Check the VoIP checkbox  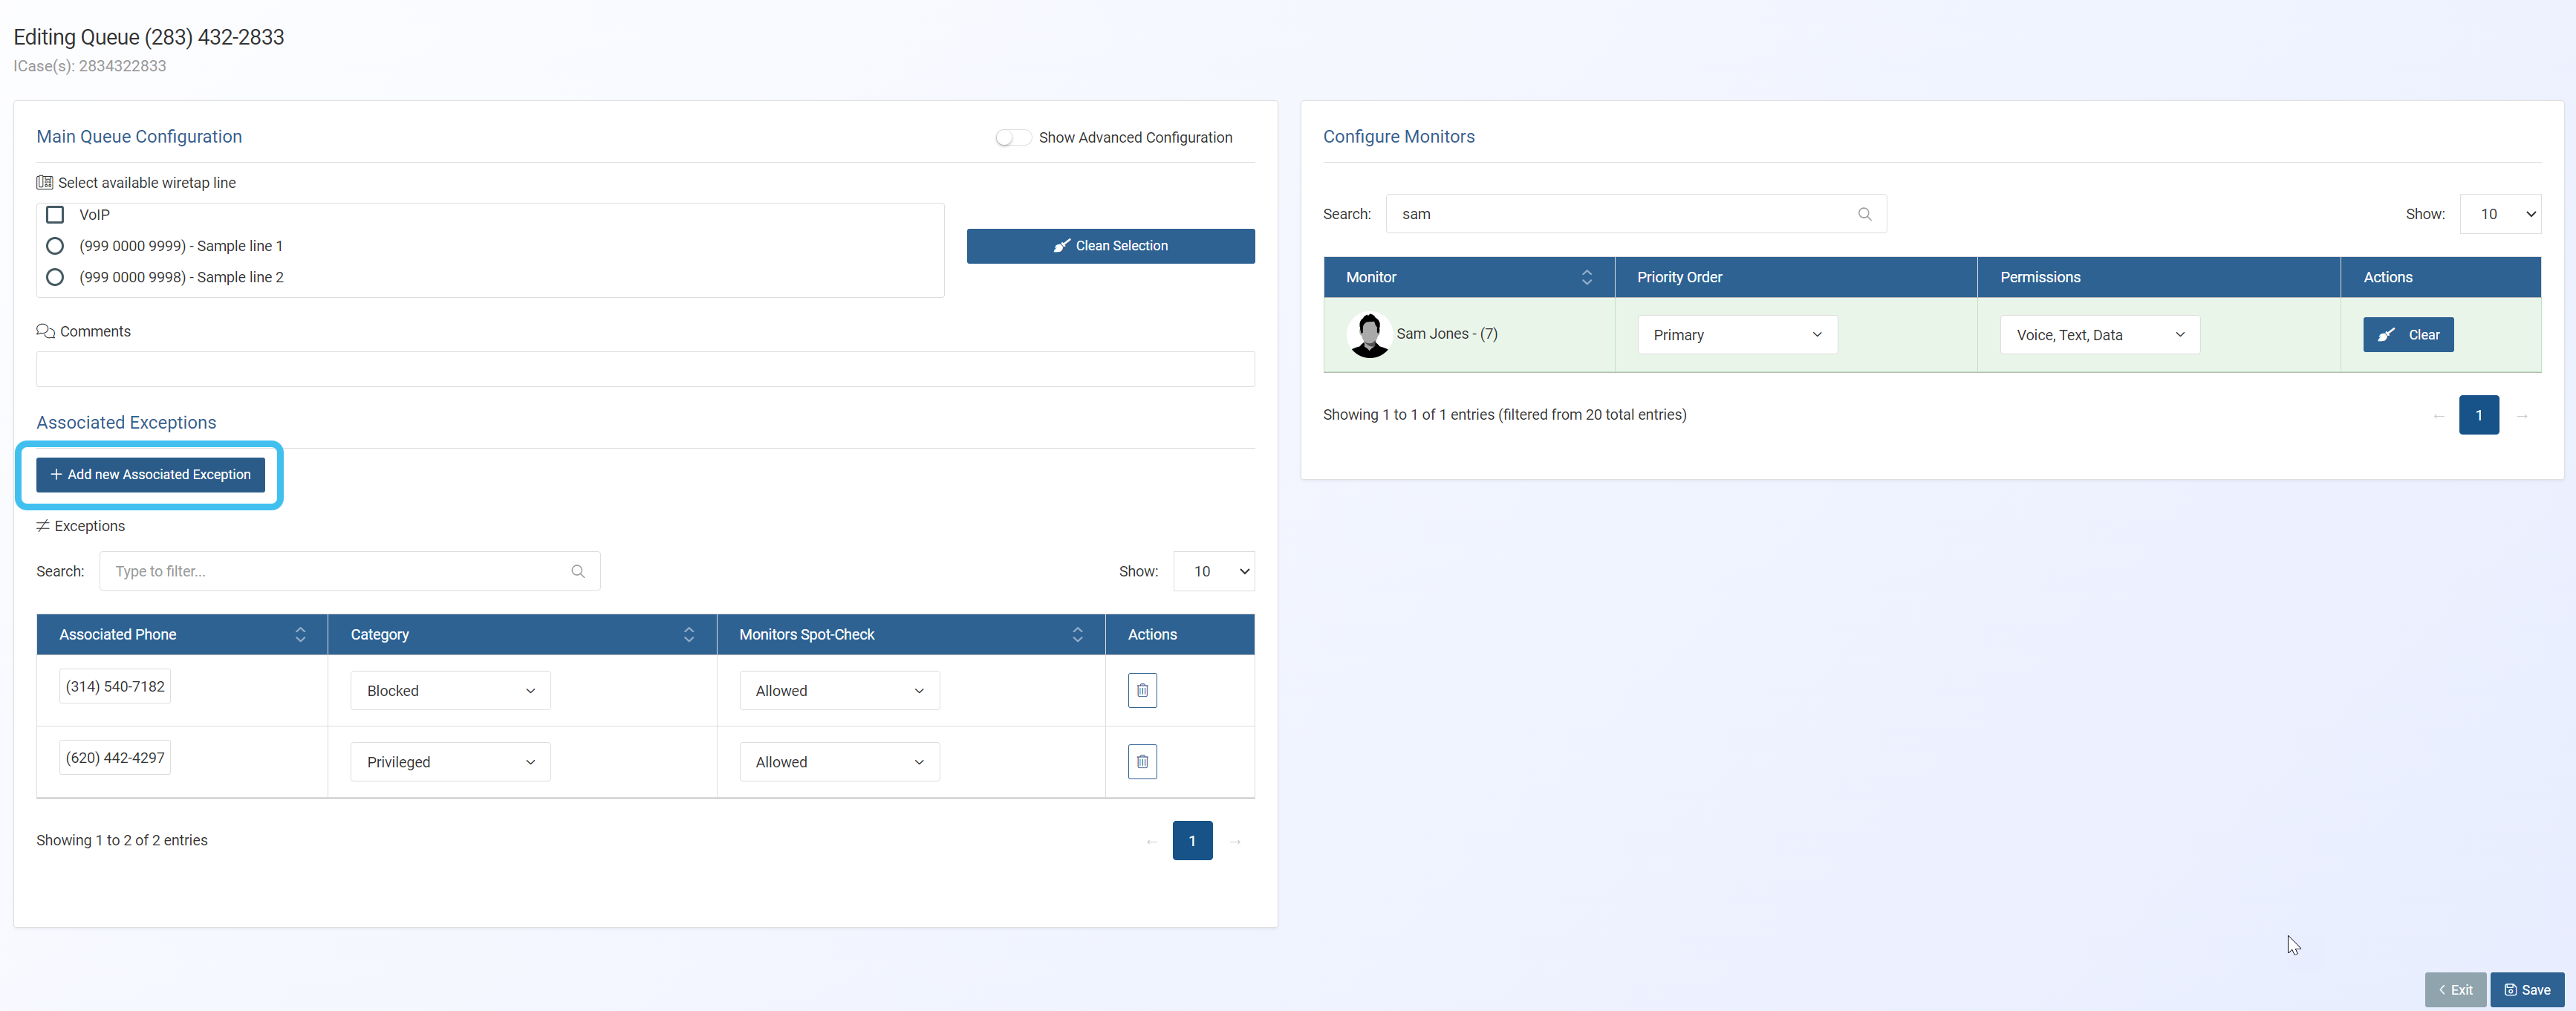[x=55, y=215]
